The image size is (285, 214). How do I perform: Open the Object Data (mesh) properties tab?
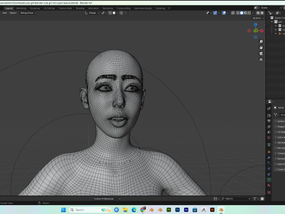click(269, 180)
